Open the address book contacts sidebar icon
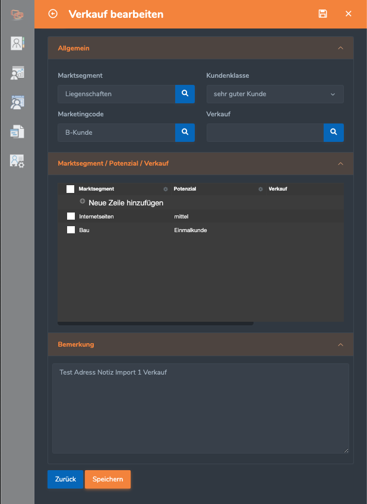 click(17, 43)
